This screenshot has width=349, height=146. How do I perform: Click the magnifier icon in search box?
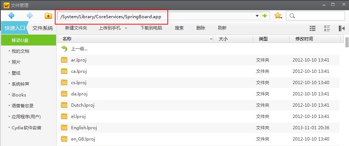(293, 16)
